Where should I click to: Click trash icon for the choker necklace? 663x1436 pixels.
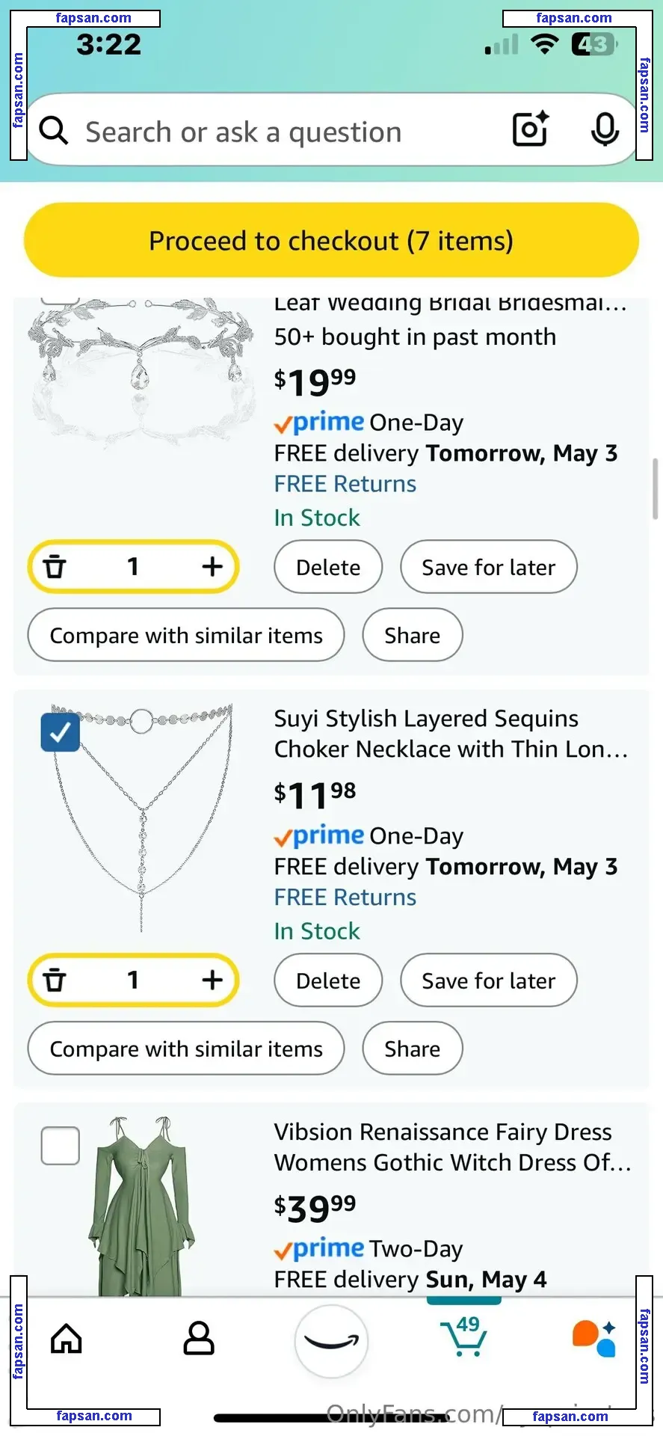click(55, 980)
